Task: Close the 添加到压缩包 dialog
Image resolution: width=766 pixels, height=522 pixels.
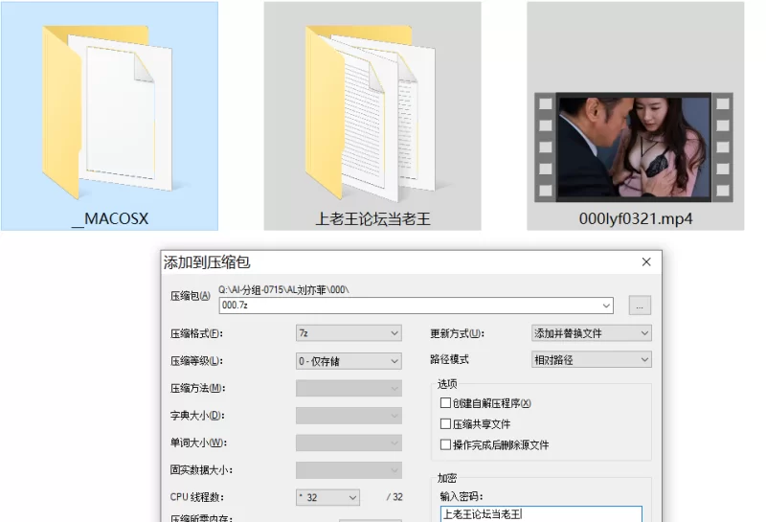Action: (646, 262)
